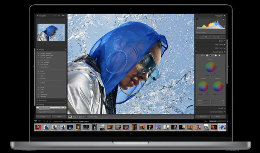Image resolution: width=260 pixels, height=153 pixels.
Task: Click the grid view icon in filmstrip bar
Action: pos(45,121)
